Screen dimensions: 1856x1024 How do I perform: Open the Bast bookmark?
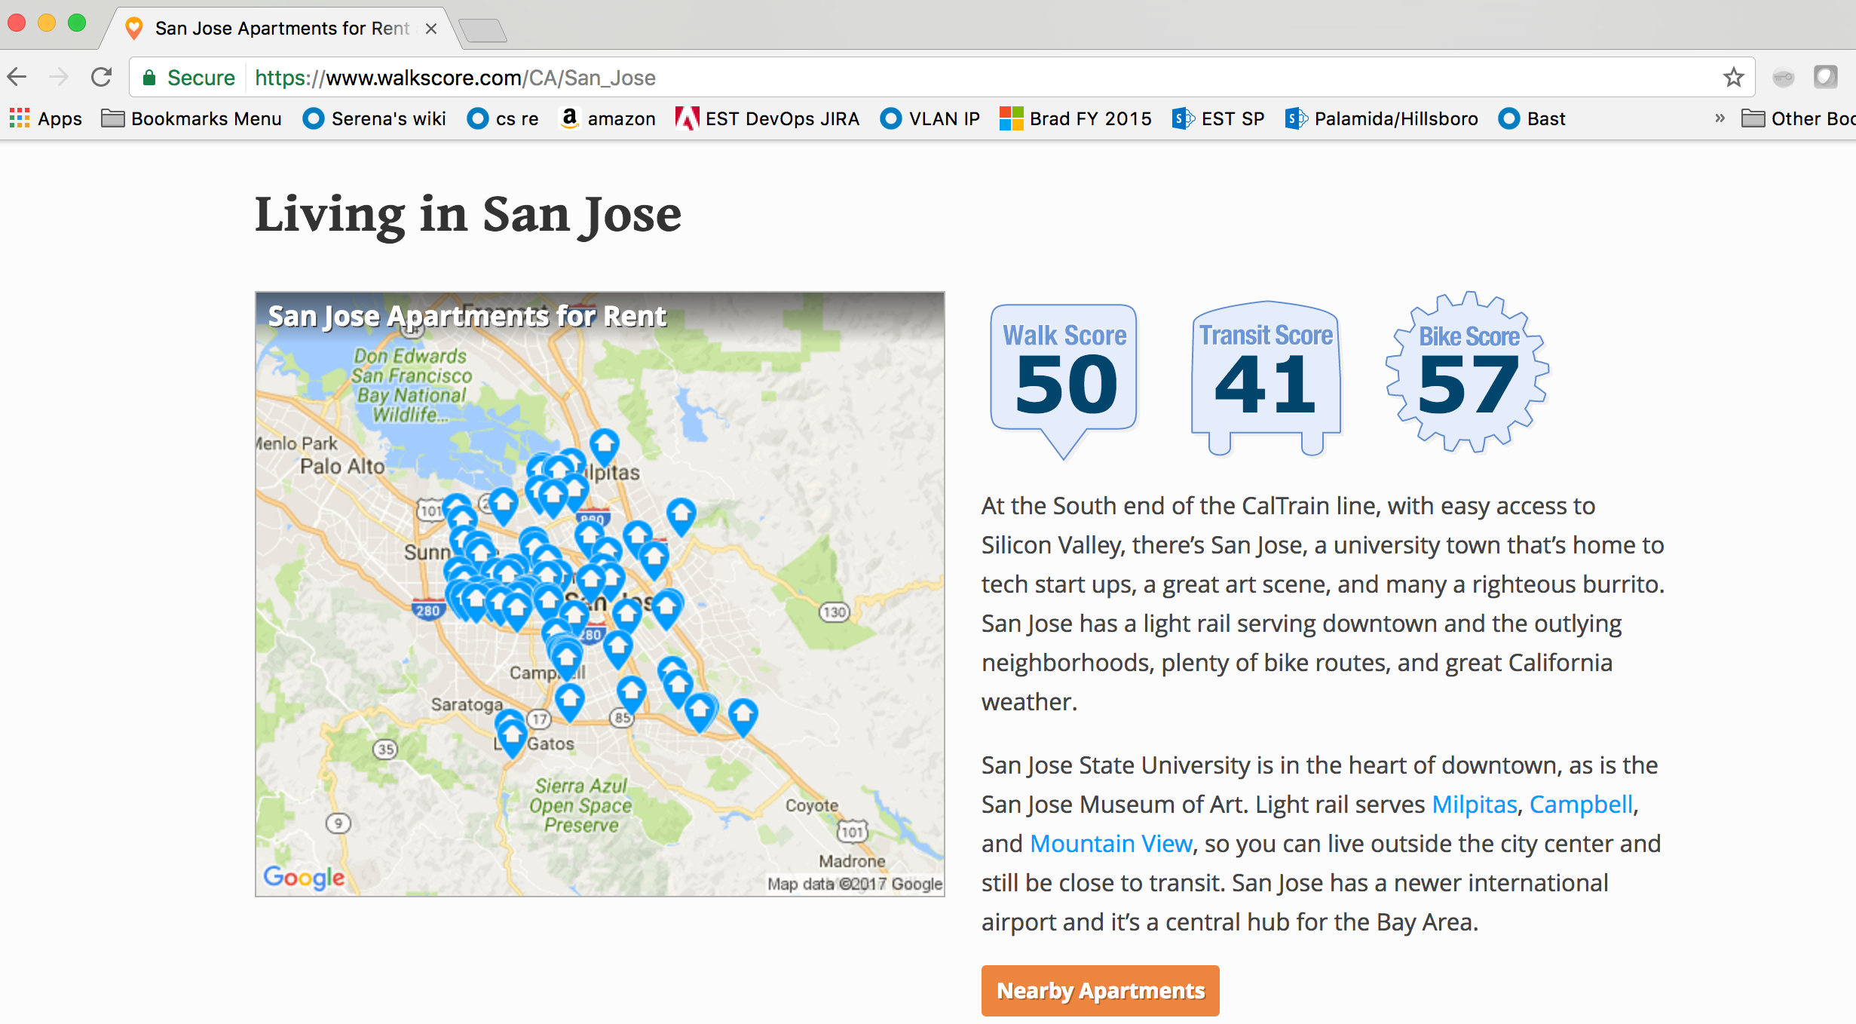point(1532,118)
